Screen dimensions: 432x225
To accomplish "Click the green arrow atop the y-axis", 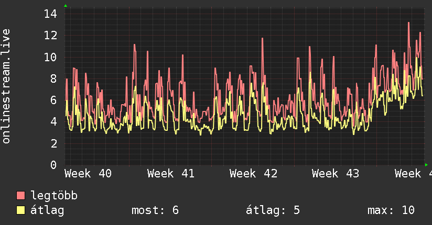I will coord(66,6).
